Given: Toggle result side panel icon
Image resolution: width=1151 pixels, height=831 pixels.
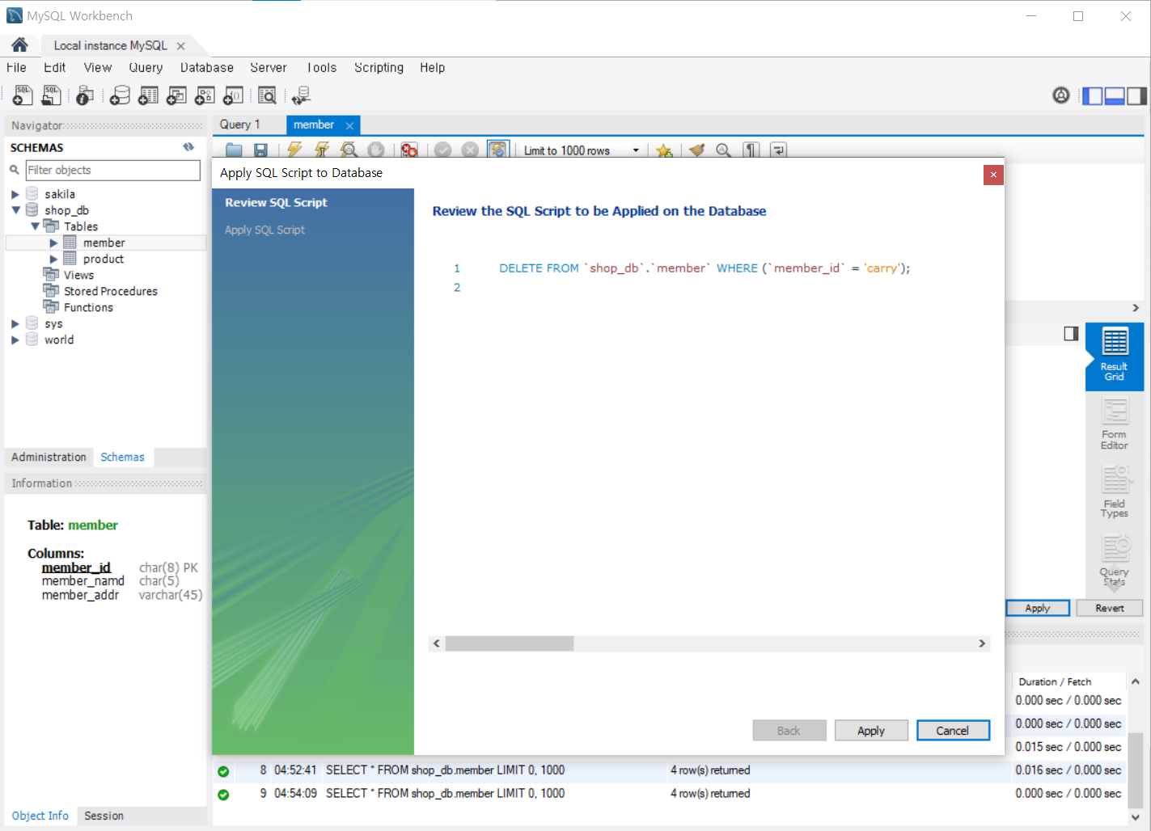Looking at the screenshot, I should [1071, 334].
